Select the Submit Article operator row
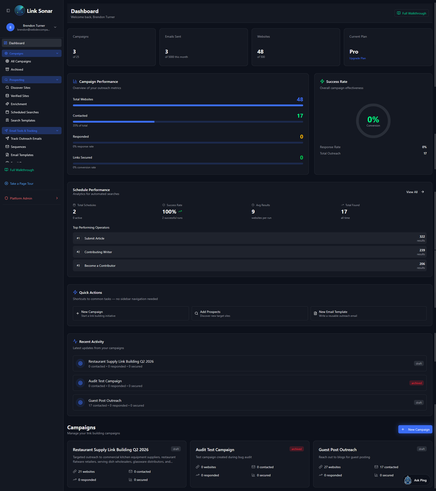This screenshot has width=436, height=491. (249, 238)
